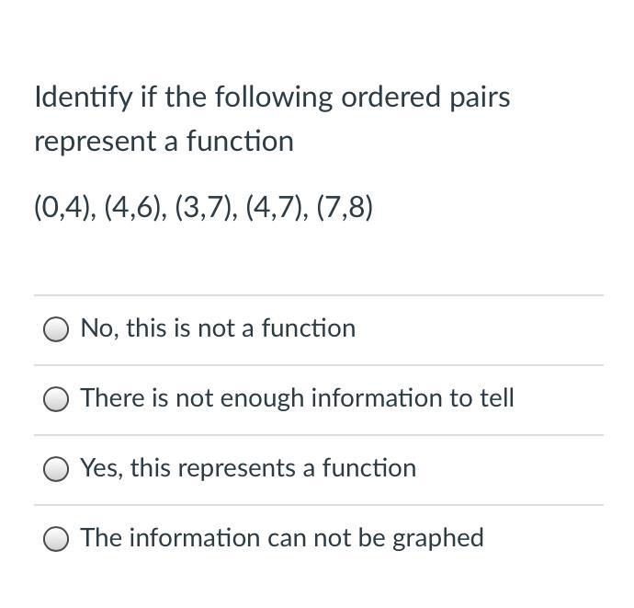Click the "The information can not be graphed" label
Viewport: 634px width, 608px height.
(282, 538)
